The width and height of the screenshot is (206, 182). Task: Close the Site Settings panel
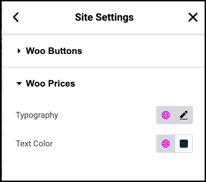[193, 17]
